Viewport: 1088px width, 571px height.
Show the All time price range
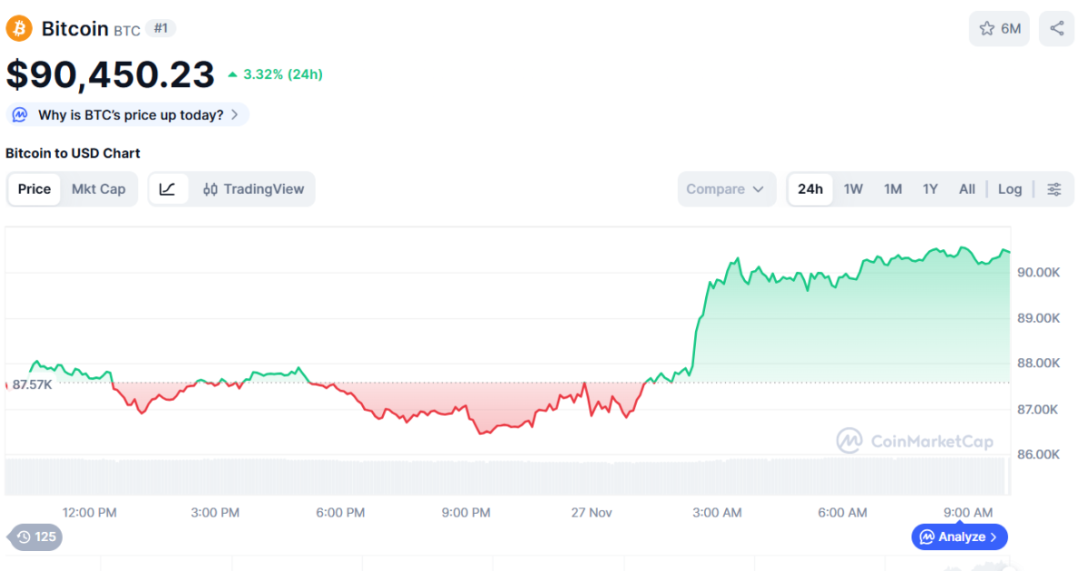pyautogui.click(x=966, y=189)
